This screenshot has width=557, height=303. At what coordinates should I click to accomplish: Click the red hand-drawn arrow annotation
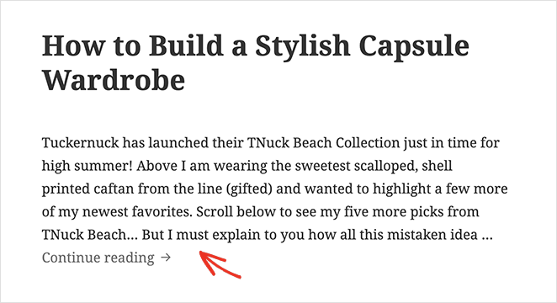click(x=220, y=263)
